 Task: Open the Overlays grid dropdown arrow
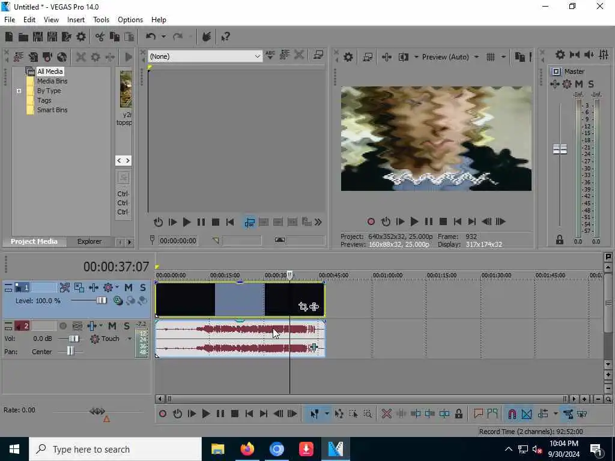tap(503, 57)
